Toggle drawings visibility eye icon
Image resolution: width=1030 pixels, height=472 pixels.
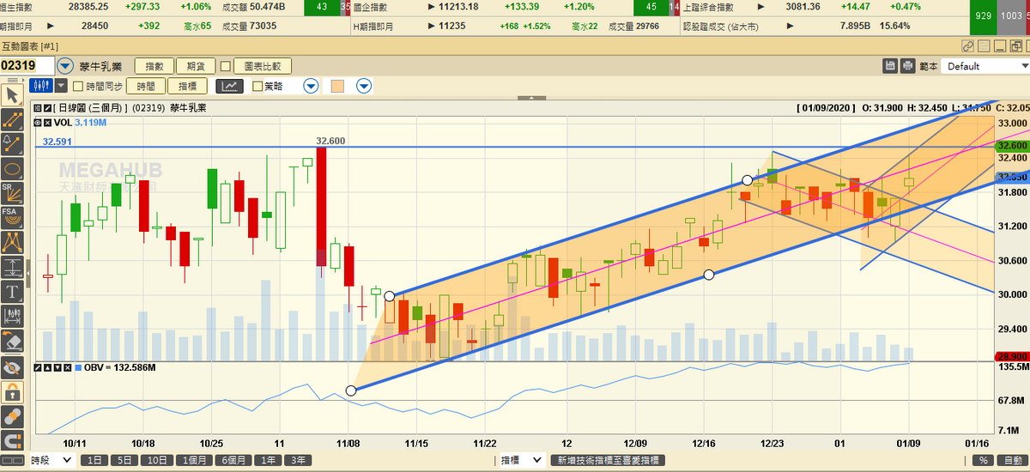[x=12, y=367]
